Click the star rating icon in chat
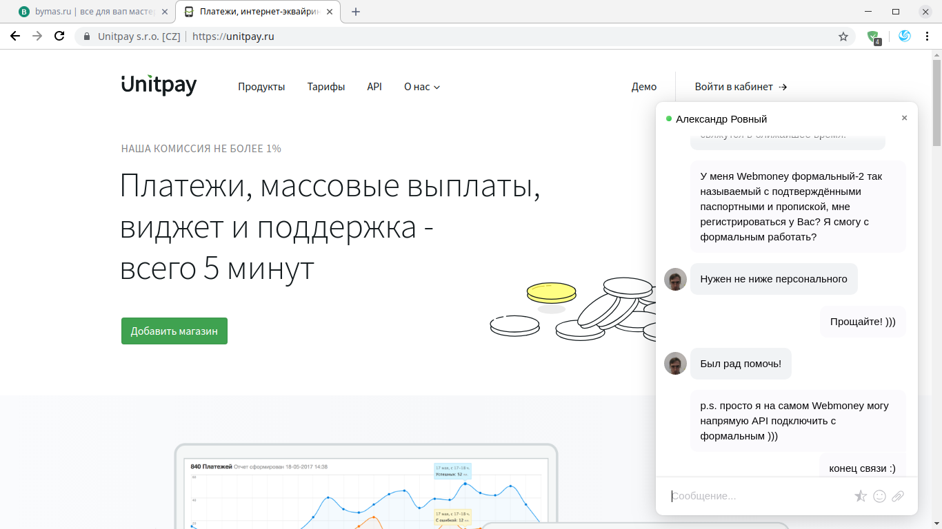This screenshot has width=942, height=529. click(861, 496)
